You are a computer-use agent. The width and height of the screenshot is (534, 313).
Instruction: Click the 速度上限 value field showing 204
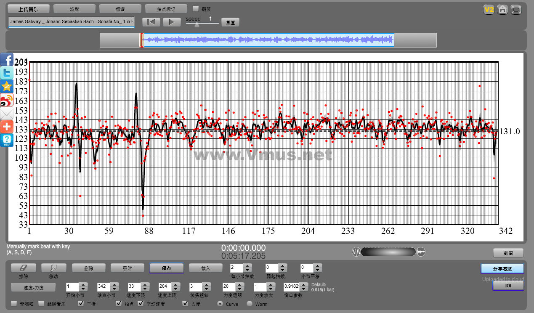click(165, 287)
